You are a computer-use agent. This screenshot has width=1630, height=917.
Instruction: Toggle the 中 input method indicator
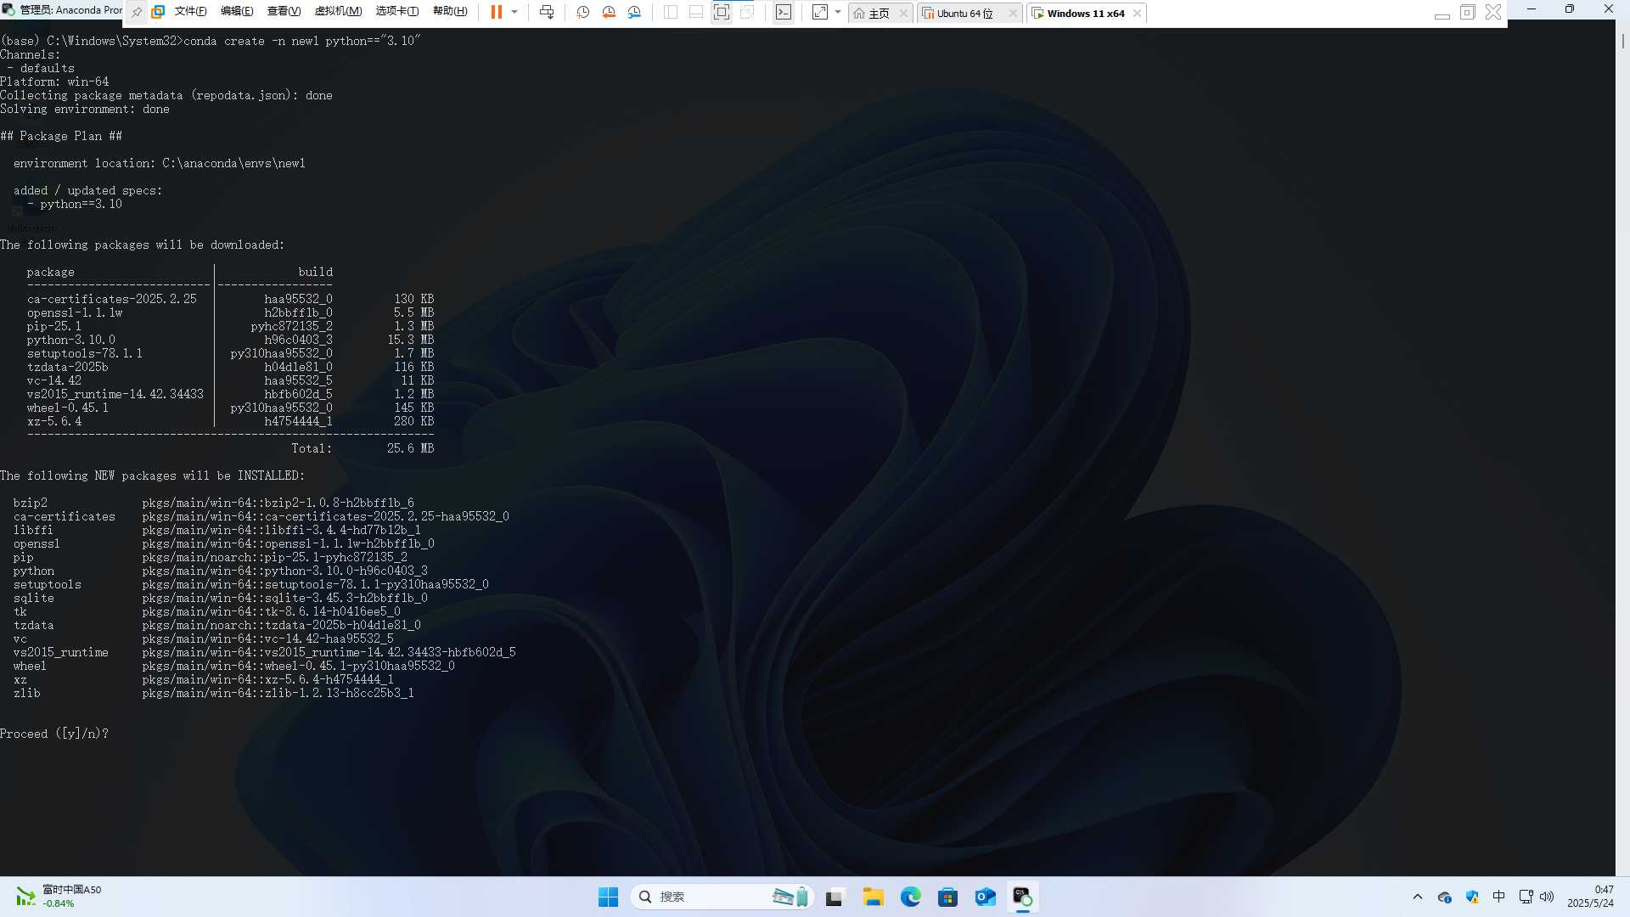coord(1498,897)
